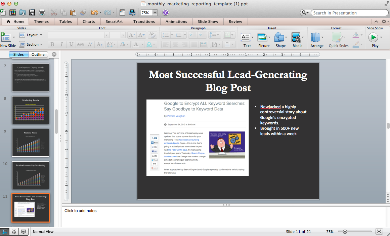This screenshot has width=390, height=236.
Task: Close the slides pane with X button
Action: [x=54, y=54]
